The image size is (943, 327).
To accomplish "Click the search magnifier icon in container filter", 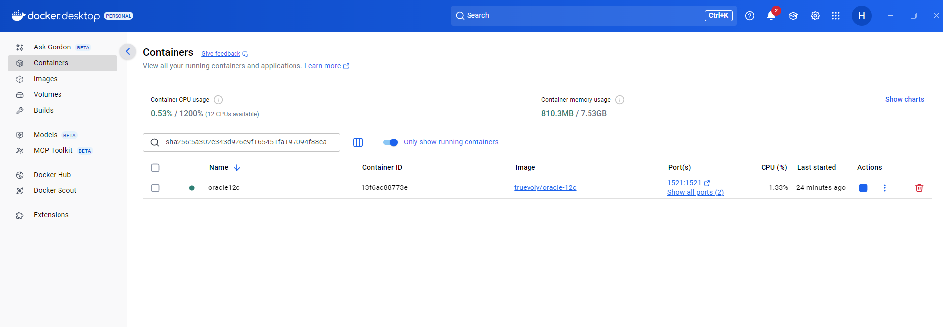I will (155, 142).
